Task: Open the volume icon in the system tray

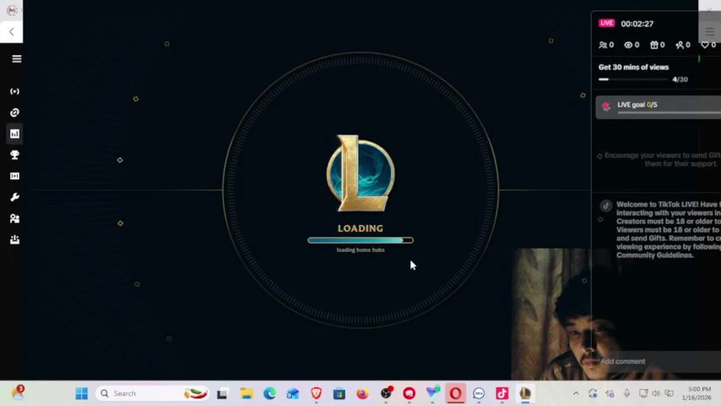Action: (656, 394)
